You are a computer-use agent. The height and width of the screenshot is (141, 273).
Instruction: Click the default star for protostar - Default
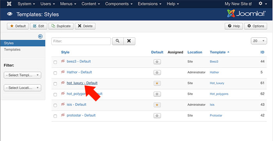click(x=157, y=116)
